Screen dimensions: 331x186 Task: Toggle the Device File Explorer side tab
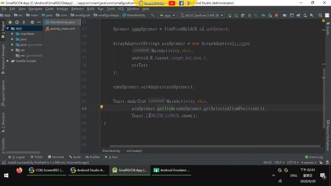(328, 135)
